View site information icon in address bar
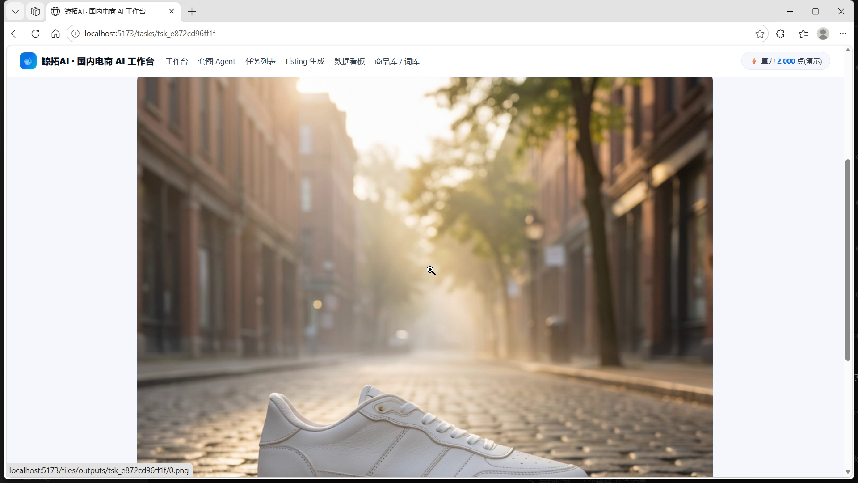Viewport: 858px width, 483px height. click(76, 34)
